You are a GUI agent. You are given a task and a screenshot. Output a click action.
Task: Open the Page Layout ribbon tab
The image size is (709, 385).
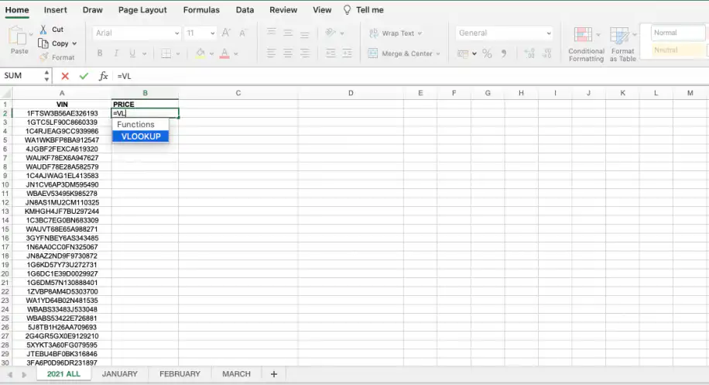click(142, 10)
